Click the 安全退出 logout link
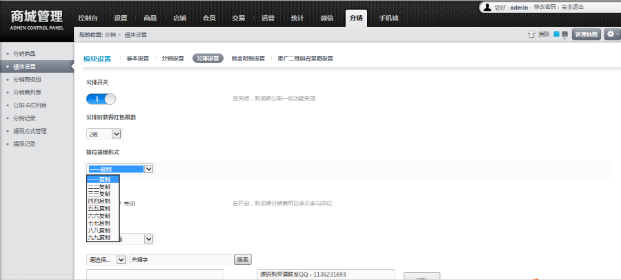 [572, 7]
